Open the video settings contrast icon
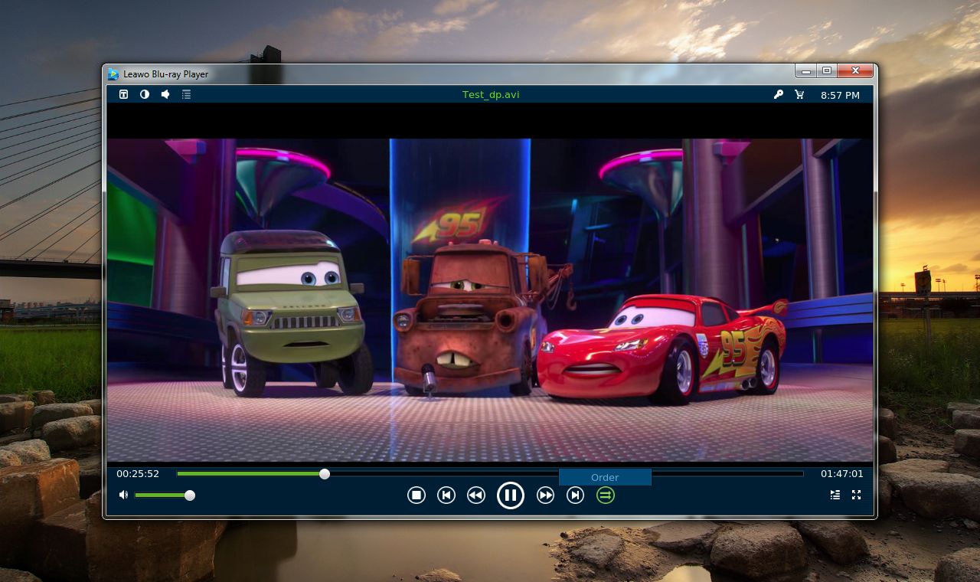 (x=145, y=94)
